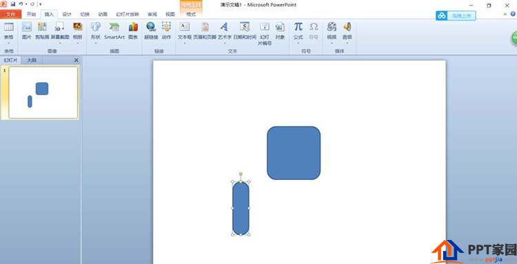This screenshot has width=517, height=264.
Task: Open PowerPoint help question mark icon
Action: pyautogui.click(x=513, y=14)
